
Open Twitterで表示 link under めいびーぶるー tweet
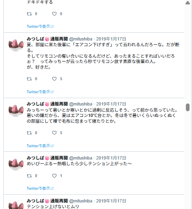pos(40,188)
